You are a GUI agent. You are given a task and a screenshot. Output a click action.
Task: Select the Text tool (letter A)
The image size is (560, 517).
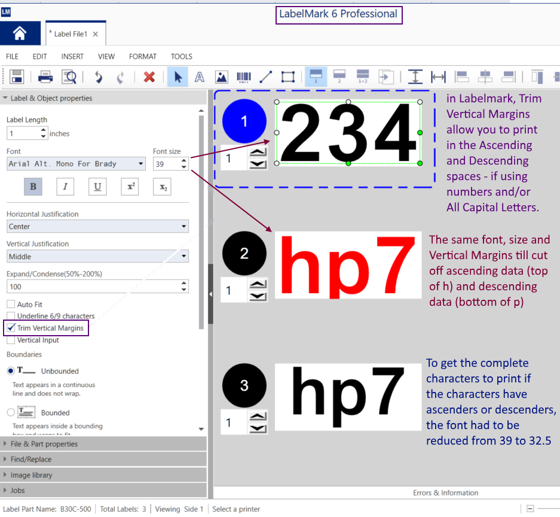coord(199,77)
